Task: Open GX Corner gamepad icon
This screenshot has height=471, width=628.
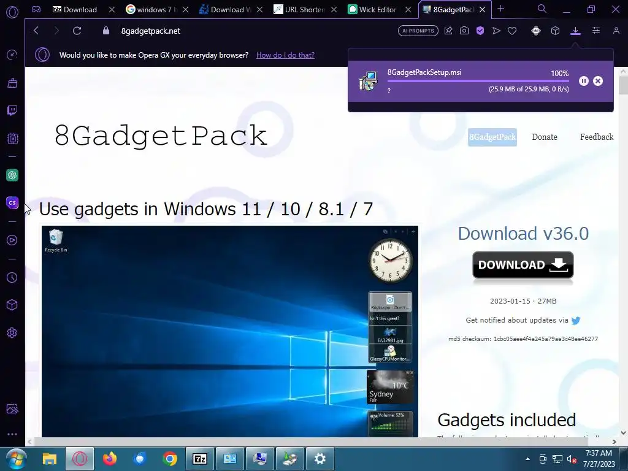Action: [36, 9]
